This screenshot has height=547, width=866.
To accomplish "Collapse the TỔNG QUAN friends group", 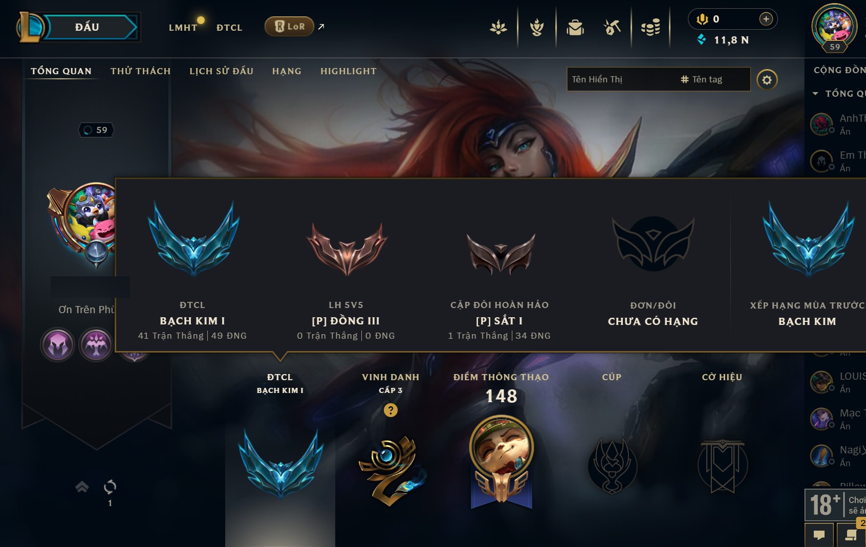I will [815, 94].
